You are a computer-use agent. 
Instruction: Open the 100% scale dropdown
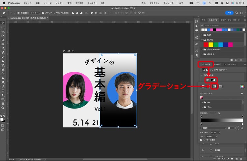click(219, 133)
